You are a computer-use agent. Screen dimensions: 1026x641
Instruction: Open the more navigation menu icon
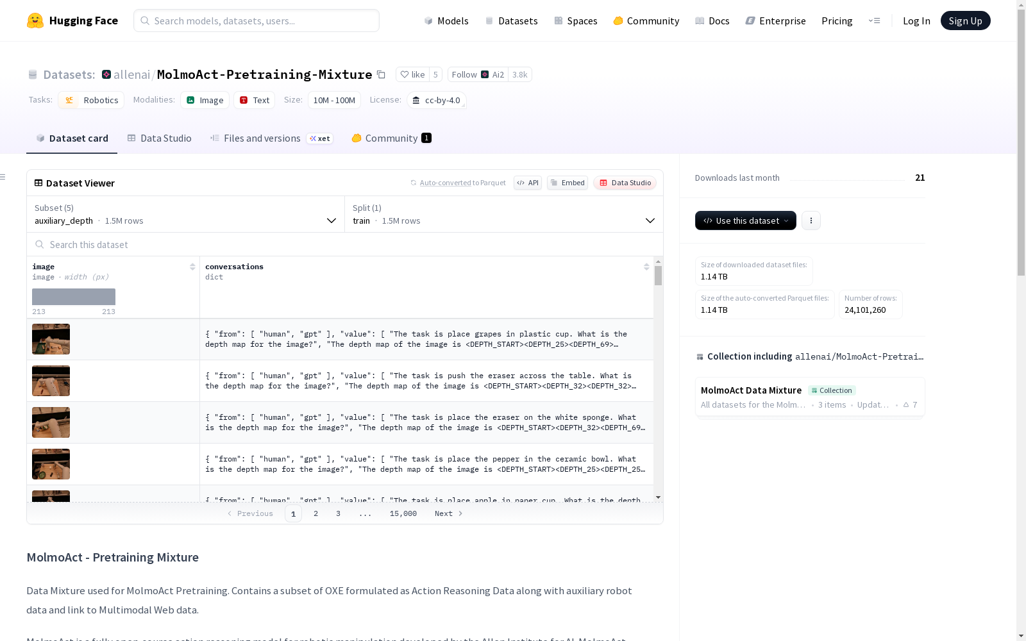pos(874,21)
